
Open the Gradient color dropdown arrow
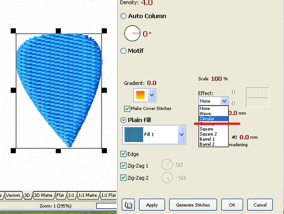coord(152,95)
